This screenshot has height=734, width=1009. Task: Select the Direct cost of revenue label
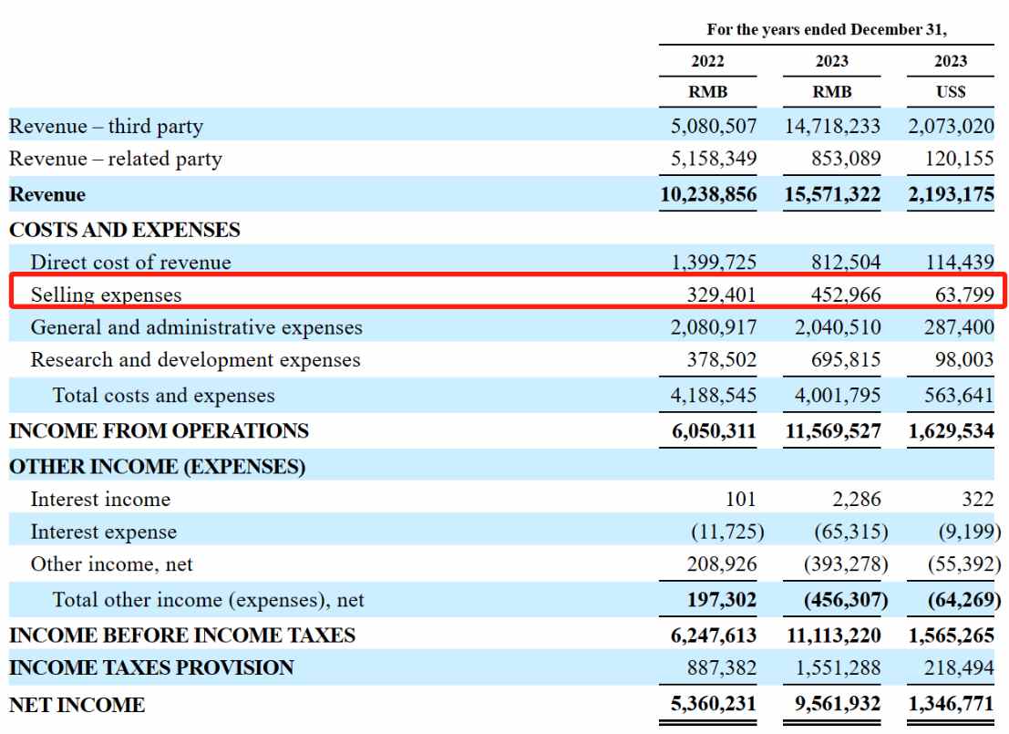tap(130, 263)
